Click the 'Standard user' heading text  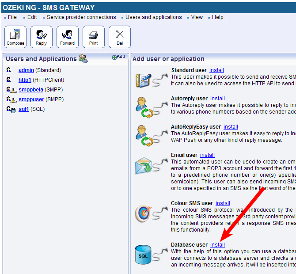(x=189, y=70)
